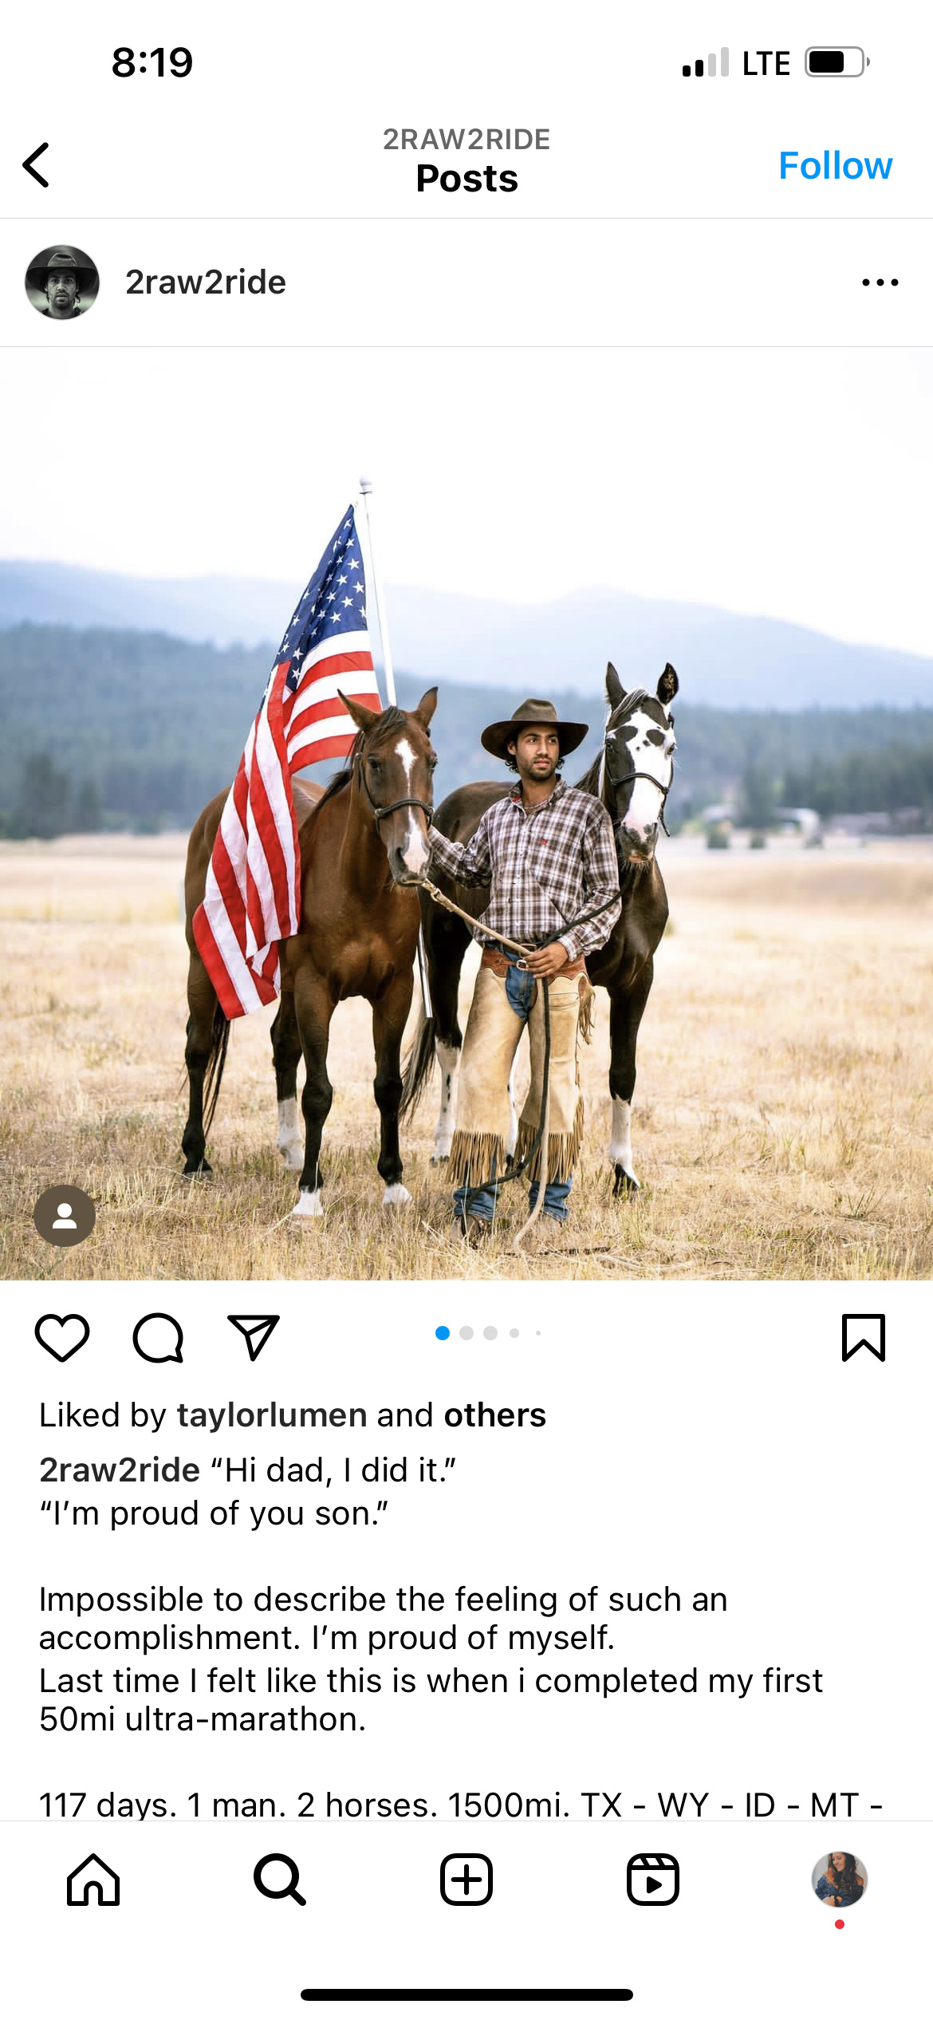Create a new post with plus icon
Viewport: 933px width, 2020px height.
pyautogui.click(x=467, y=1880)
